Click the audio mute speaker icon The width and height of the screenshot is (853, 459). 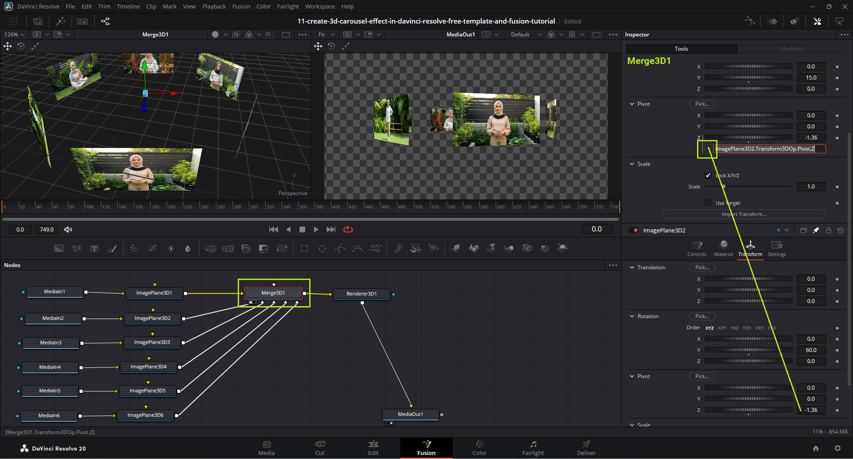68,229
